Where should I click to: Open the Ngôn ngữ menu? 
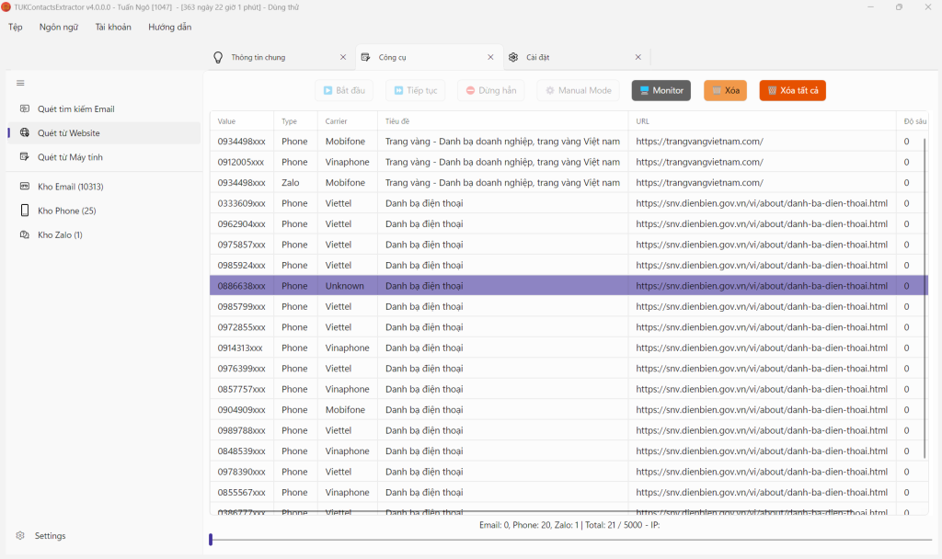coord(58,27)
